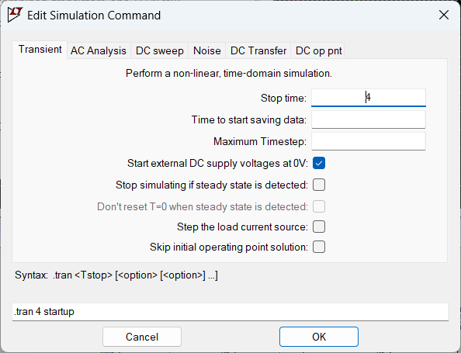
Task: Open the DC sweep tab
Action: click(x=160, y=50)
